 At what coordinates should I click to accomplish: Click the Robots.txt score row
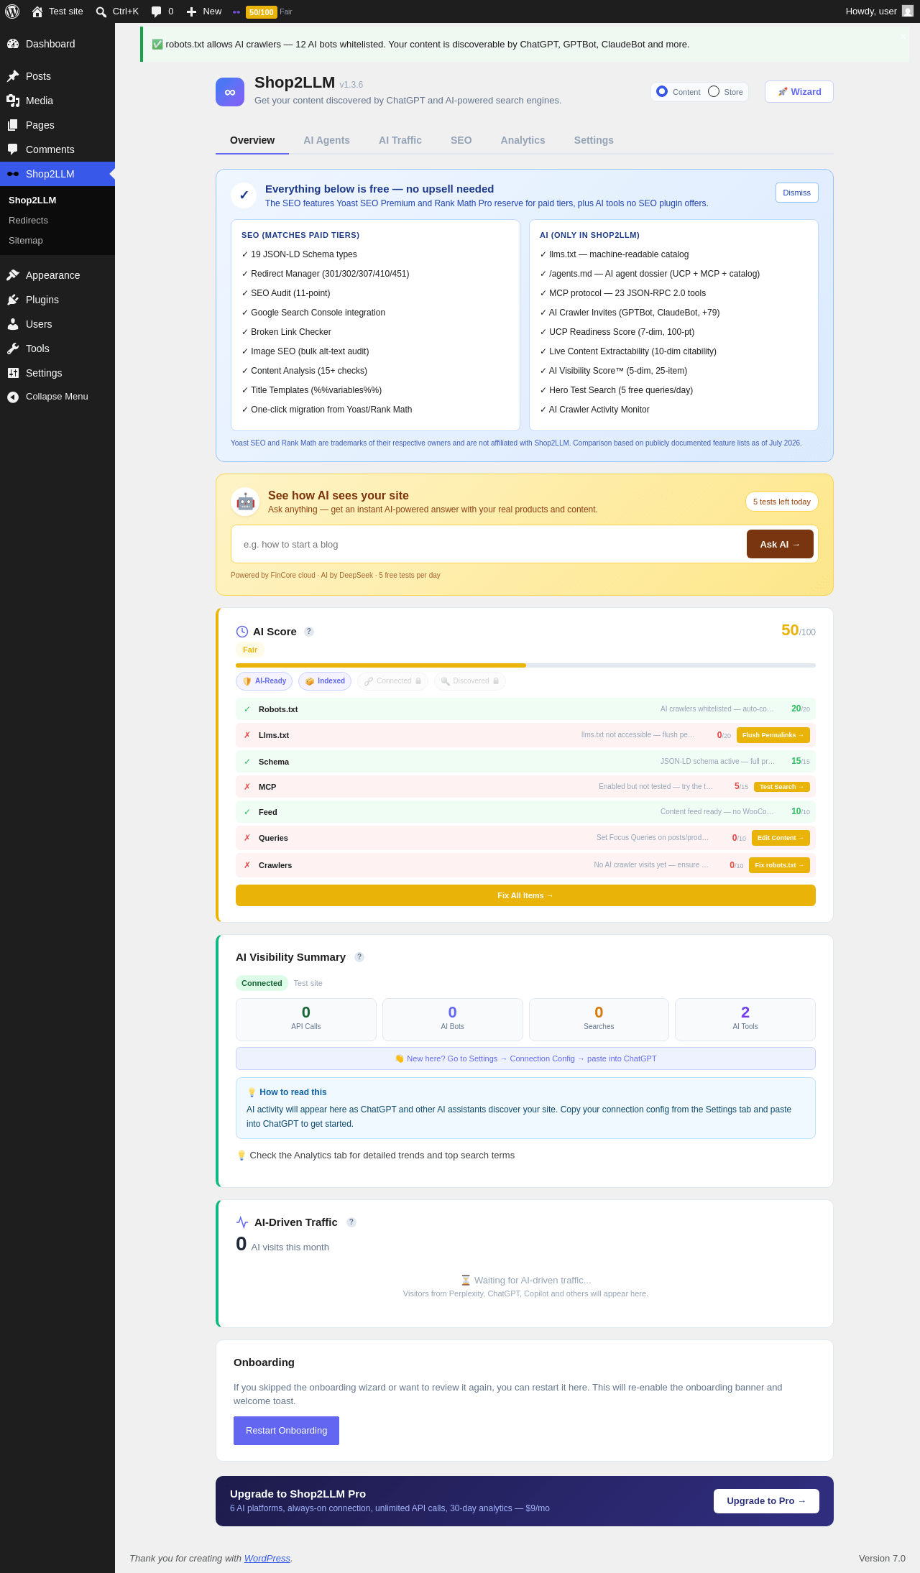tap(525, 709)
